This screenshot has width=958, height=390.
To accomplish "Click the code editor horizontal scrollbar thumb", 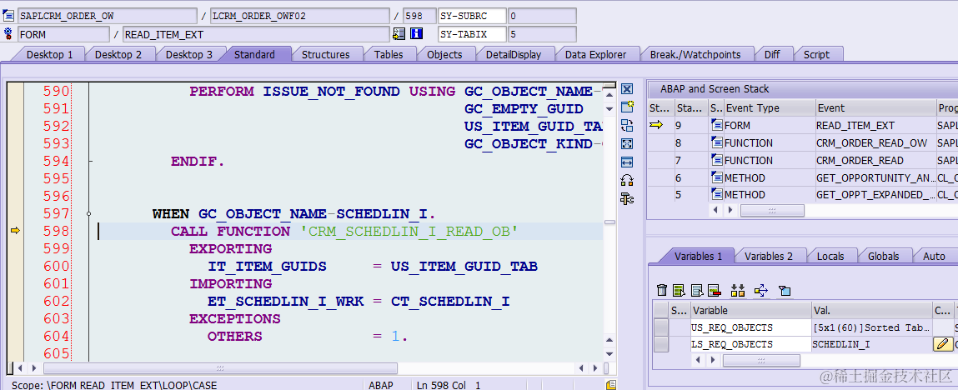I will [x=221, y=368].
